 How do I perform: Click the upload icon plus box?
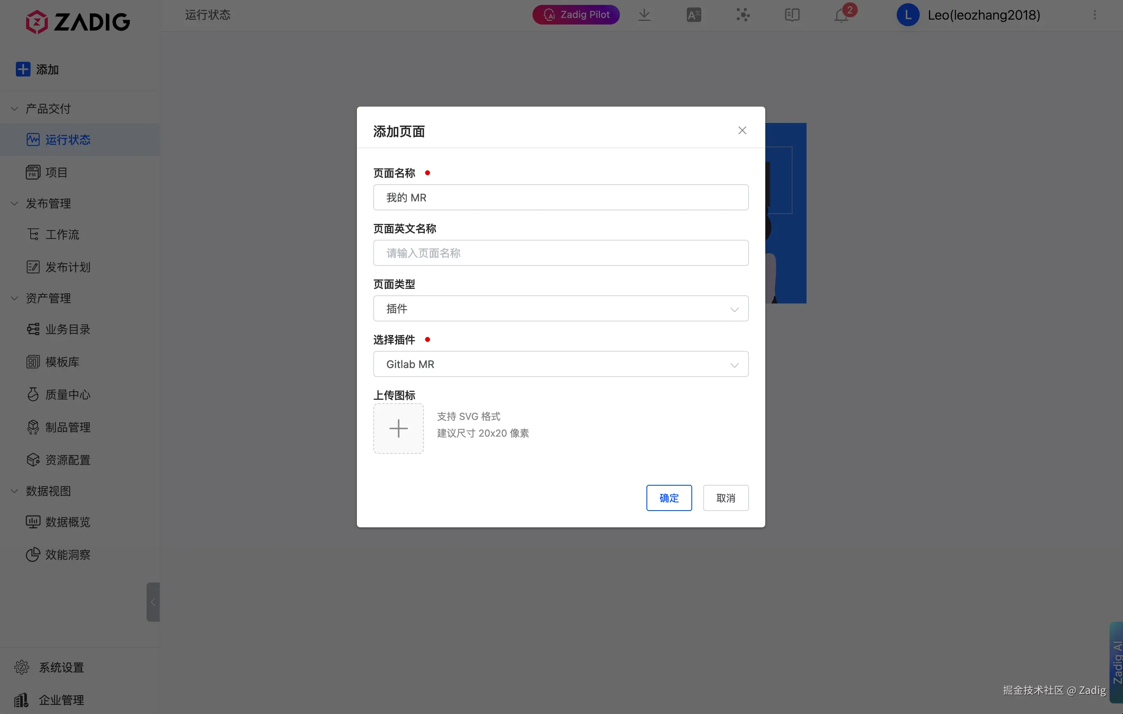coord(398,428)
